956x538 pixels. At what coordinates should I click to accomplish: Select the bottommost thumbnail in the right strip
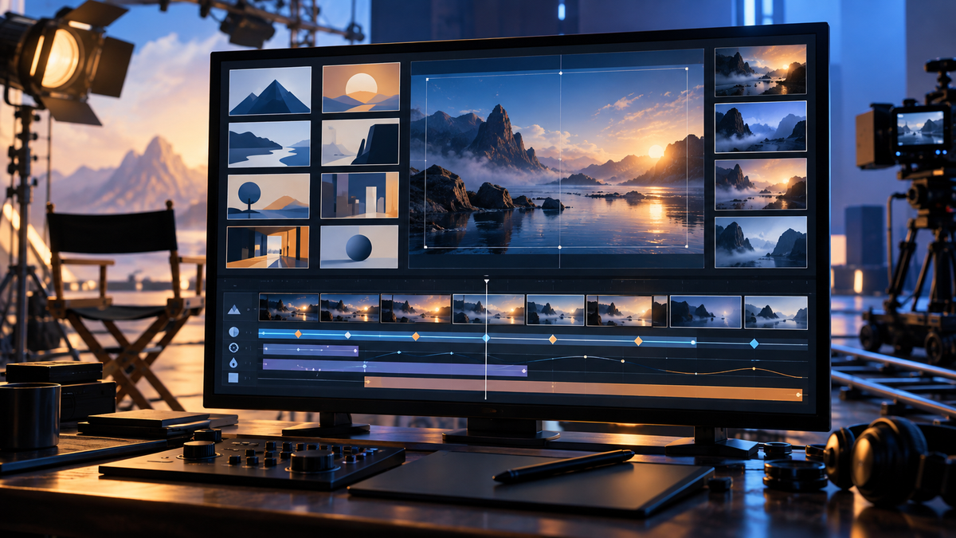761,242
